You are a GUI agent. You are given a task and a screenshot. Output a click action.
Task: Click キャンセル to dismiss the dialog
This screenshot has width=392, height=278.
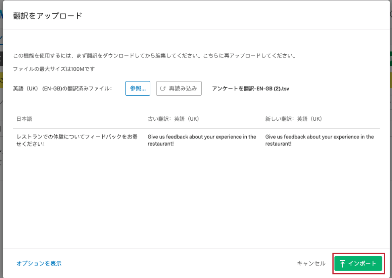[311, 264]
